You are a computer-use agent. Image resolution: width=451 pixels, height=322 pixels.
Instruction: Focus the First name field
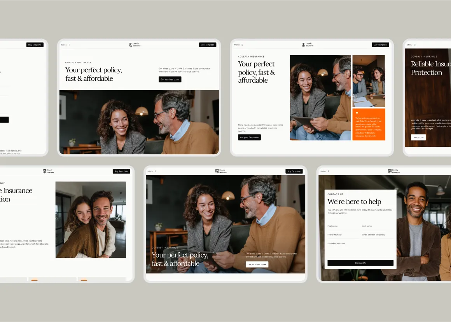(x=343, y=226)
